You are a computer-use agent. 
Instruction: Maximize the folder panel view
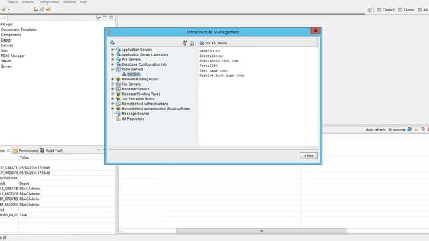[111, 17]
